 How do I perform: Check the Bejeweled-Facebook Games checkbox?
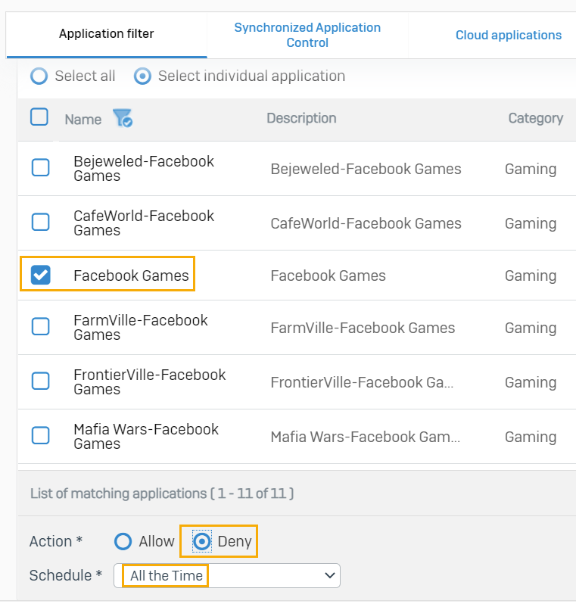(x=40, y=168)
